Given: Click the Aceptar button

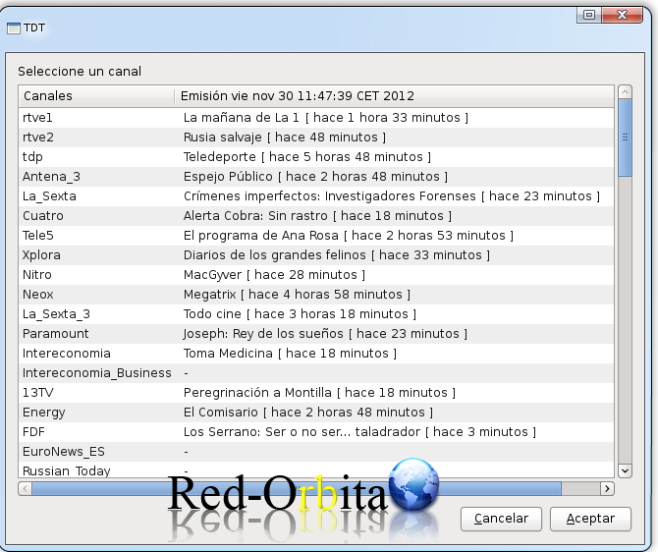Looking at the screenshot, I should pos(590,519).
